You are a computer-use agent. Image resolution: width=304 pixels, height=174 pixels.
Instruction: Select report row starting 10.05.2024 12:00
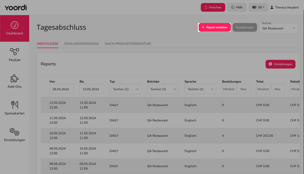(x=170, y=136)
